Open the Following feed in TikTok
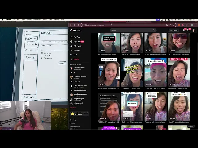The height and width of the screenshot is (148, 198). [x=76, y=46]
